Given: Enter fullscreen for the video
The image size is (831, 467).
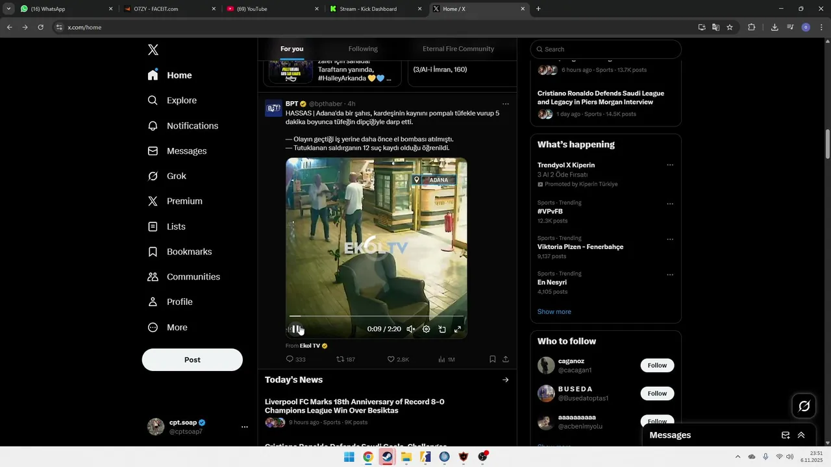Looking at the screenshot, I should (458, 329).
